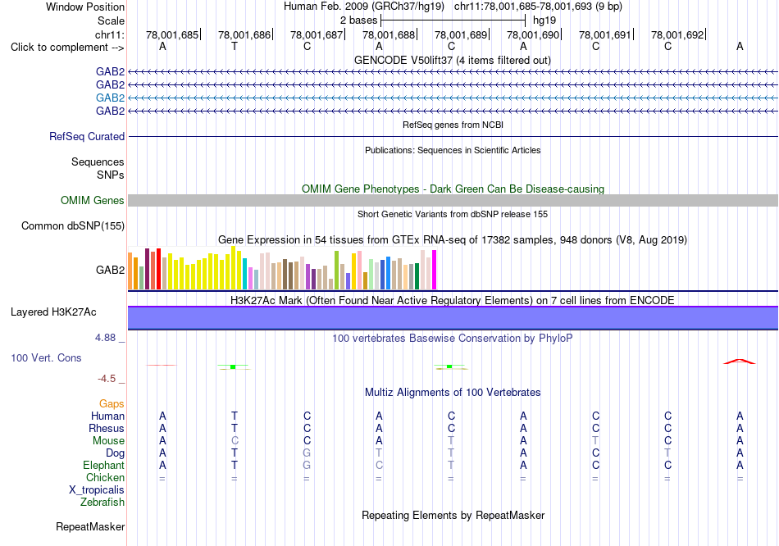This screenshot has height=546, width=779.
Task: Click Elephant row's G under 78,001,687
Action: point(307,466)
